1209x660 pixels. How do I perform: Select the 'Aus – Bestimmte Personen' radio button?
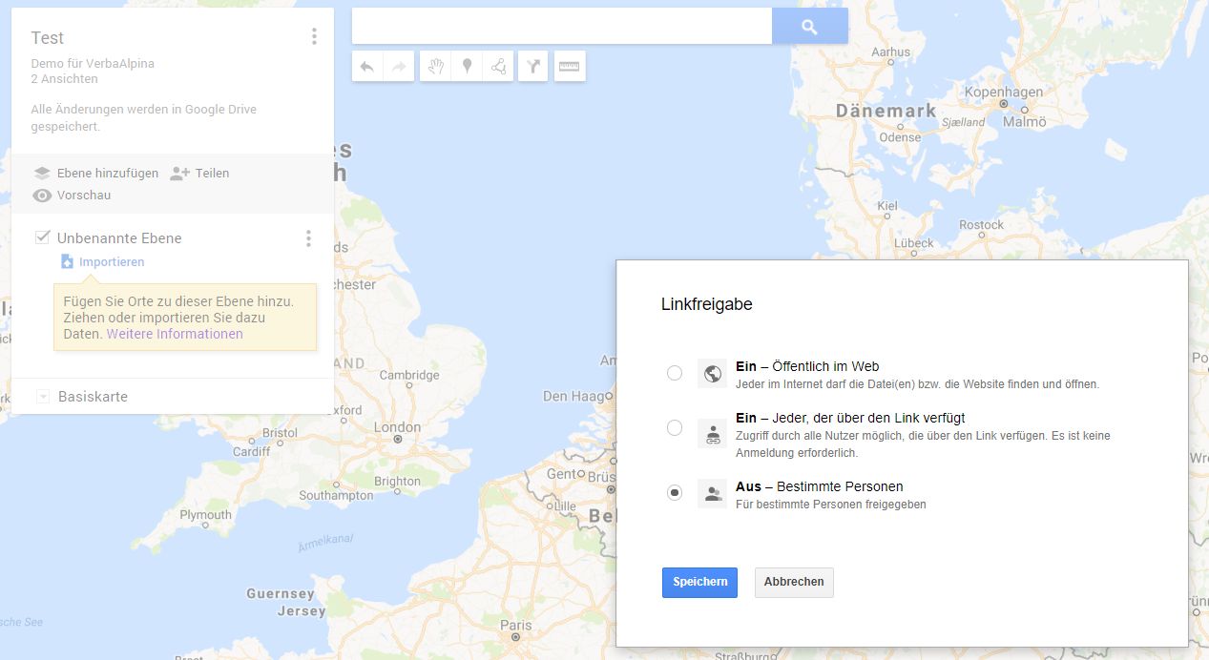(x=675, y=493)
